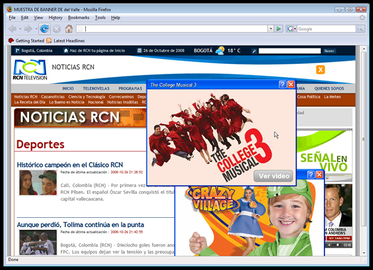Click the Ver video button

(x=273, y=176)
